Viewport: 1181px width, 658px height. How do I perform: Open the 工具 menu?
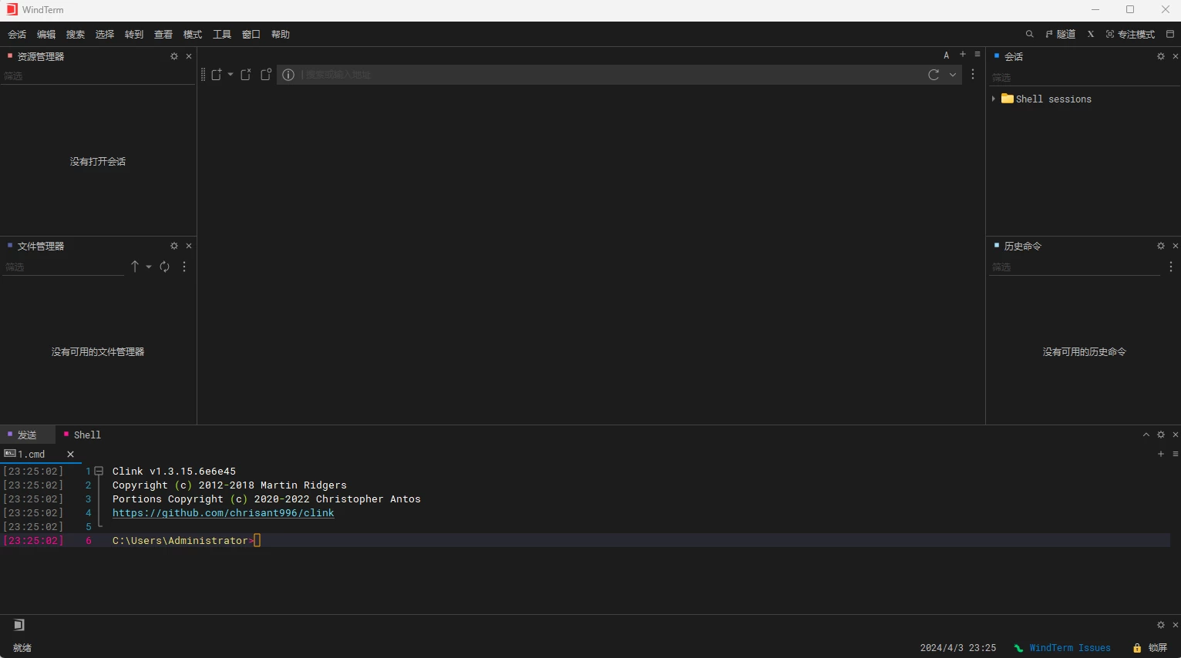(x=221, y=34)
